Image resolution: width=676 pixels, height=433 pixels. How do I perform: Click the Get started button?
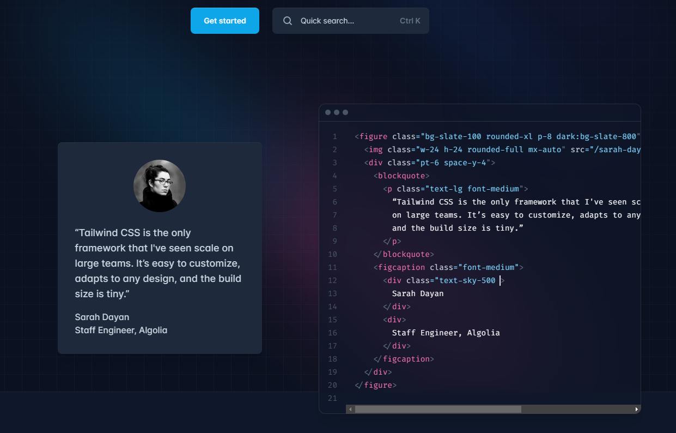(x=224, y=21)
